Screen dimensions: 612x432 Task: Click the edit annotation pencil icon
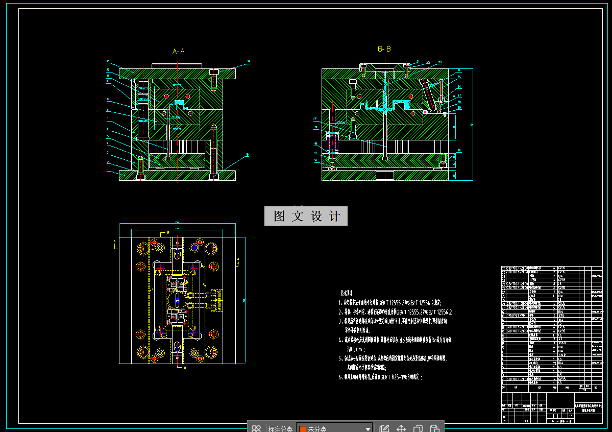click(x=384, y=428)
